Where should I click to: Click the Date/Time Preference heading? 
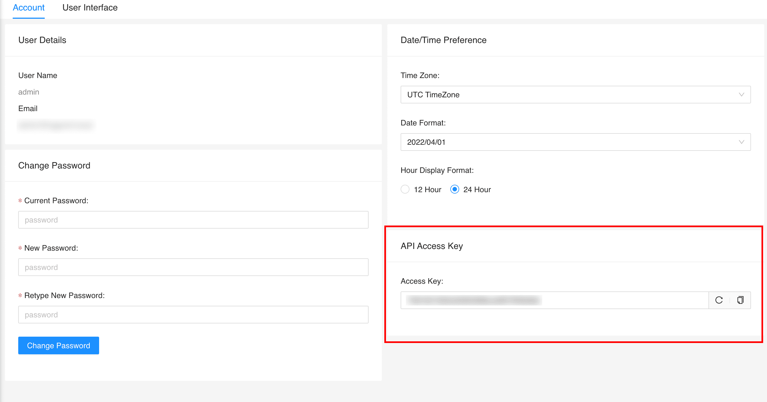point(443,40)
